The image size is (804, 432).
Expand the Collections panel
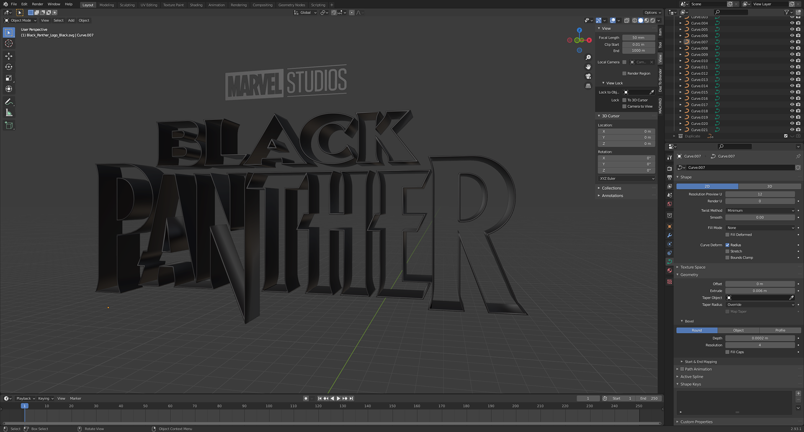click(x=611, y=188)
